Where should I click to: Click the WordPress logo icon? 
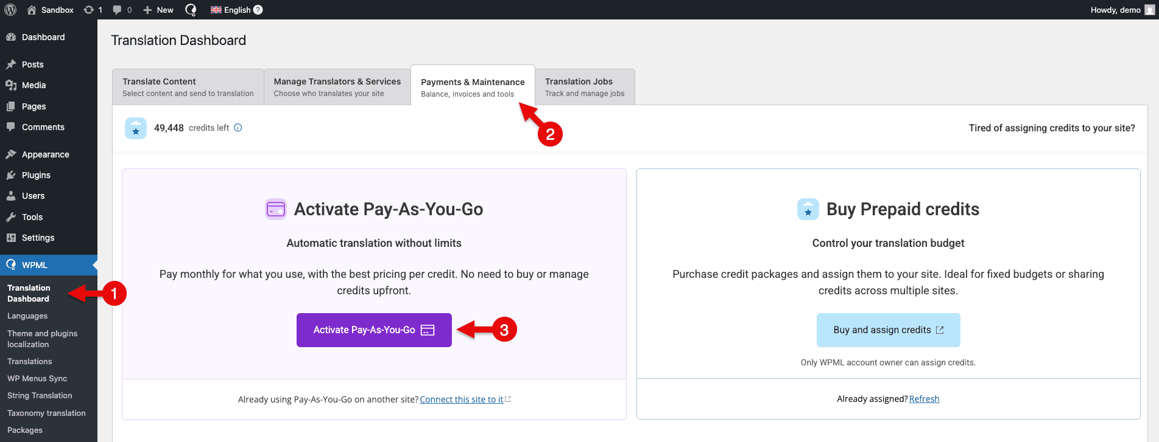[x=10, y=10]
